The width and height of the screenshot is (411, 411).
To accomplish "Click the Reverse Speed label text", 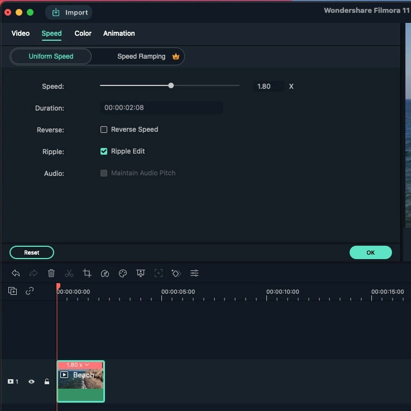I will point(135,130).
